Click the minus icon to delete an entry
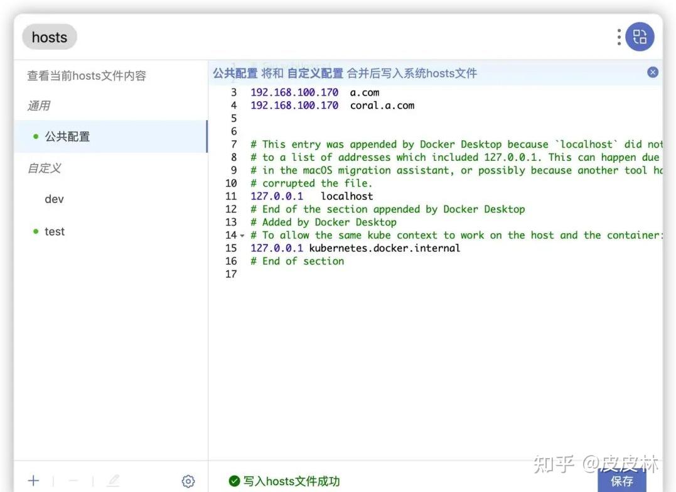Screen dimensions: 676x492 pyautogui.click(x=73, y=480)
